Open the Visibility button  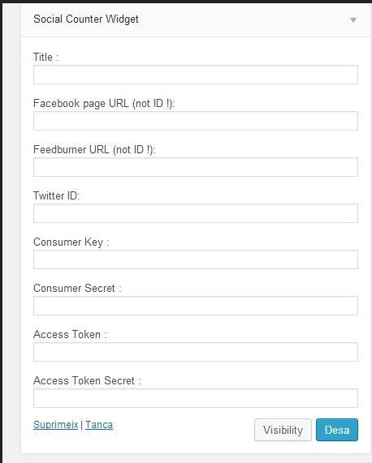tap(283, 430)
